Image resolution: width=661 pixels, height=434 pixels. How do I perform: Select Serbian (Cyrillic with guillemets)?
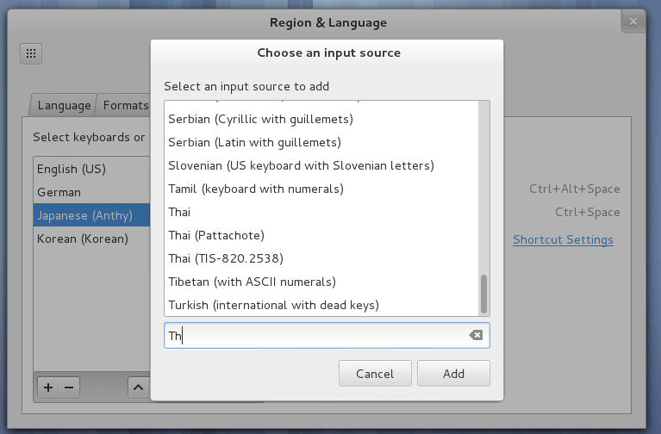coord(321,119)
